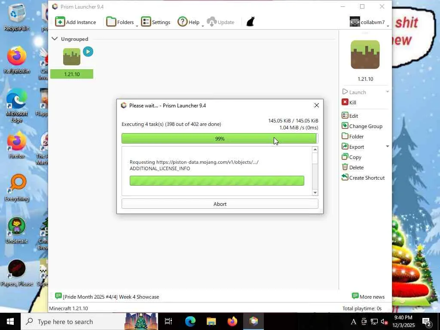This screenshot has width=440, height=330.
Task: Click Export instance
Action: tap(353, 147)
